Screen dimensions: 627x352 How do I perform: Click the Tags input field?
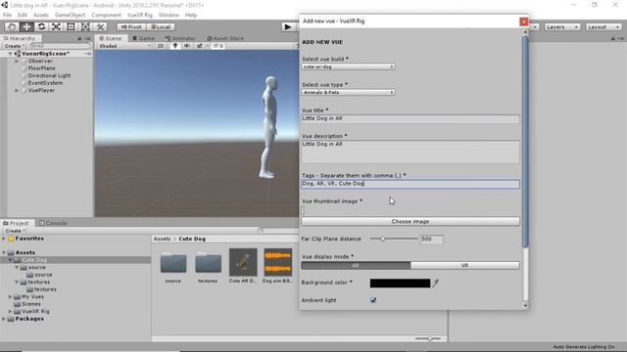tap(410, 184)
